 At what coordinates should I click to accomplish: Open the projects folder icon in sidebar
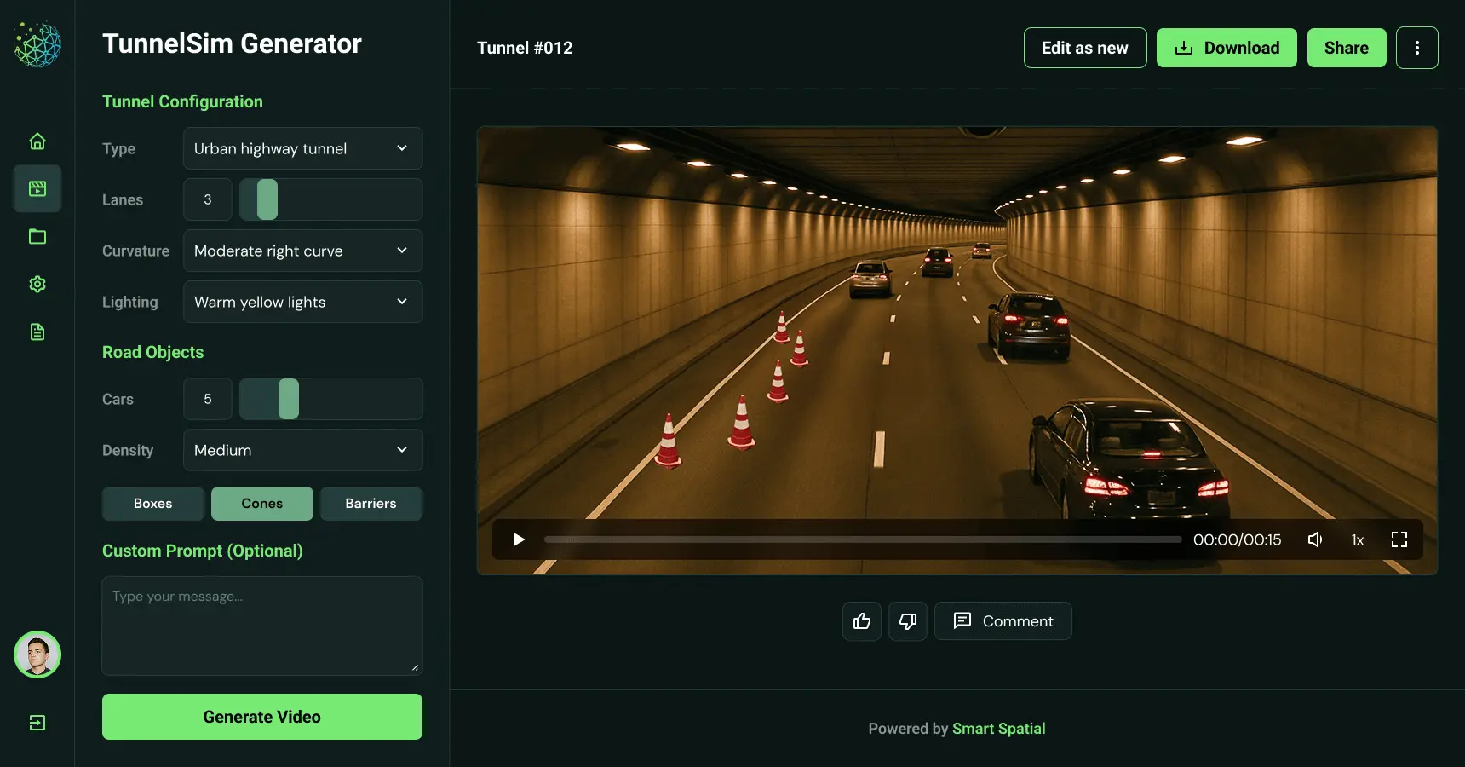click(37, 237)
